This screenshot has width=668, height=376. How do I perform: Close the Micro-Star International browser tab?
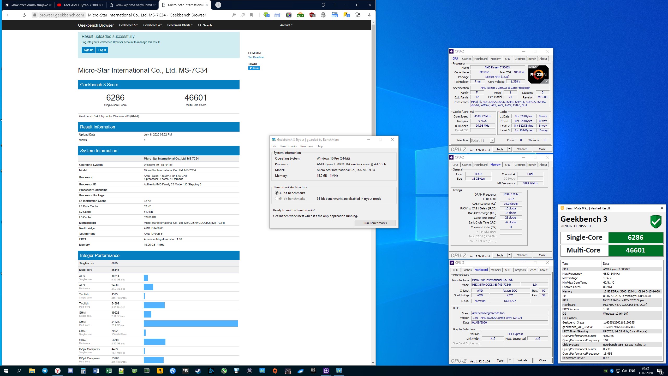207,5
